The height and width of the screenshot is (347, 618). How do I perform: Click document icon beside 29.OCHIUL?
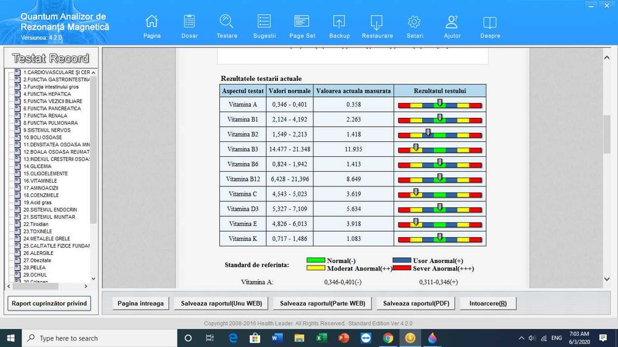point(17,275)
